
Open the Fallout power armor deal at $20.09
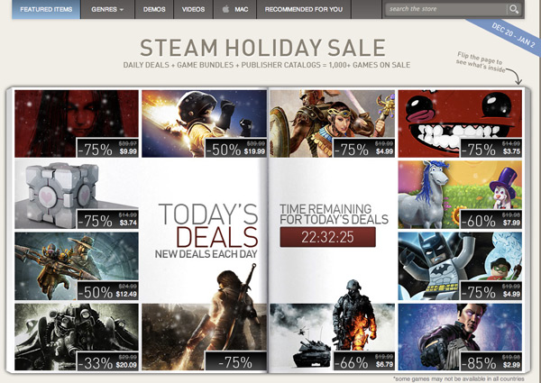point(77,337)
